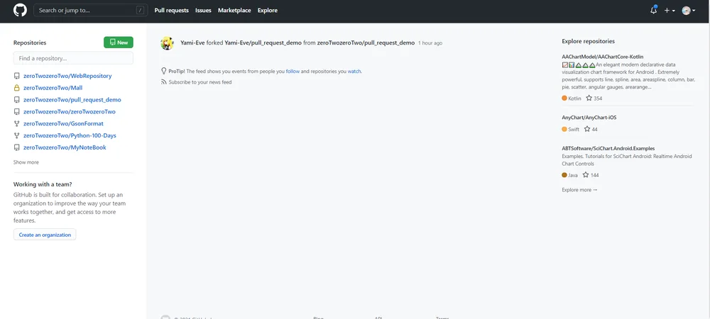
Task: Select the 1 hour ago timestamp
Action: (430, 43)
